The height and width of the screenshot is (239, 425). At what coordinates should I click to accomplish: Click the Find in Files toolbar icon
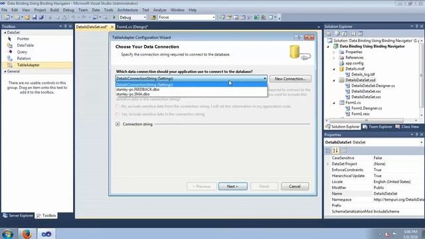click(153, 17)
